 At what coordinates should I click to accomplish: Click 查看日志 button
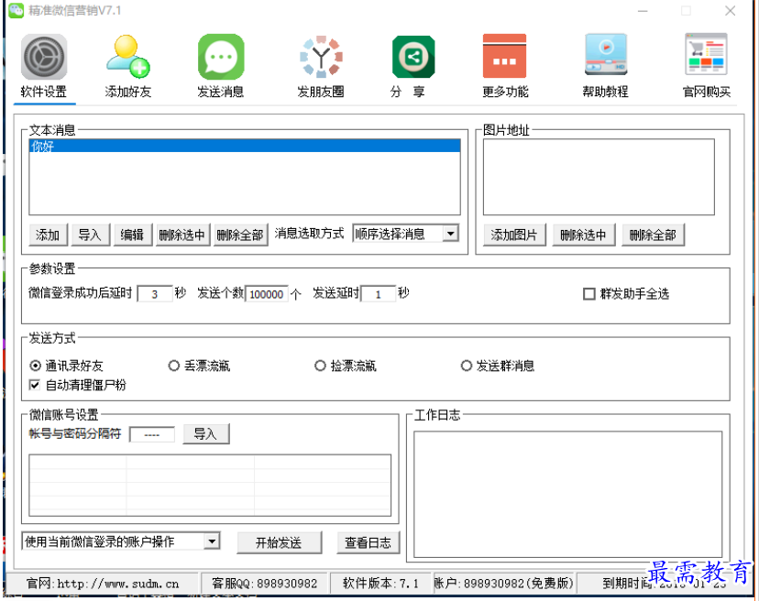[368, 542]
